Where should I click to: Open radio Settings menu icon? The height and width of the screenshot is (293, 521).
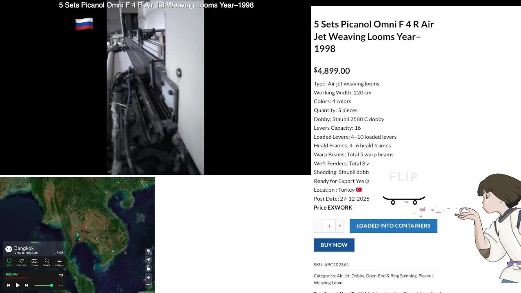pyautogui.click(x=59, y=262)
